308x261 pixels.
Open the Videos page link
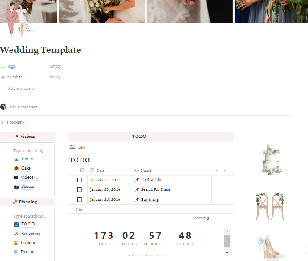click(x=29, y=177)
